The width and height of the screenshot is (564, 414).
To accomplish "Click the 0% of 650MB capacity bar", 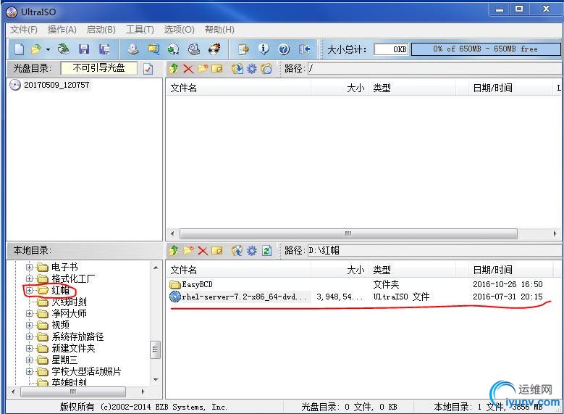I will click(486, 49).
